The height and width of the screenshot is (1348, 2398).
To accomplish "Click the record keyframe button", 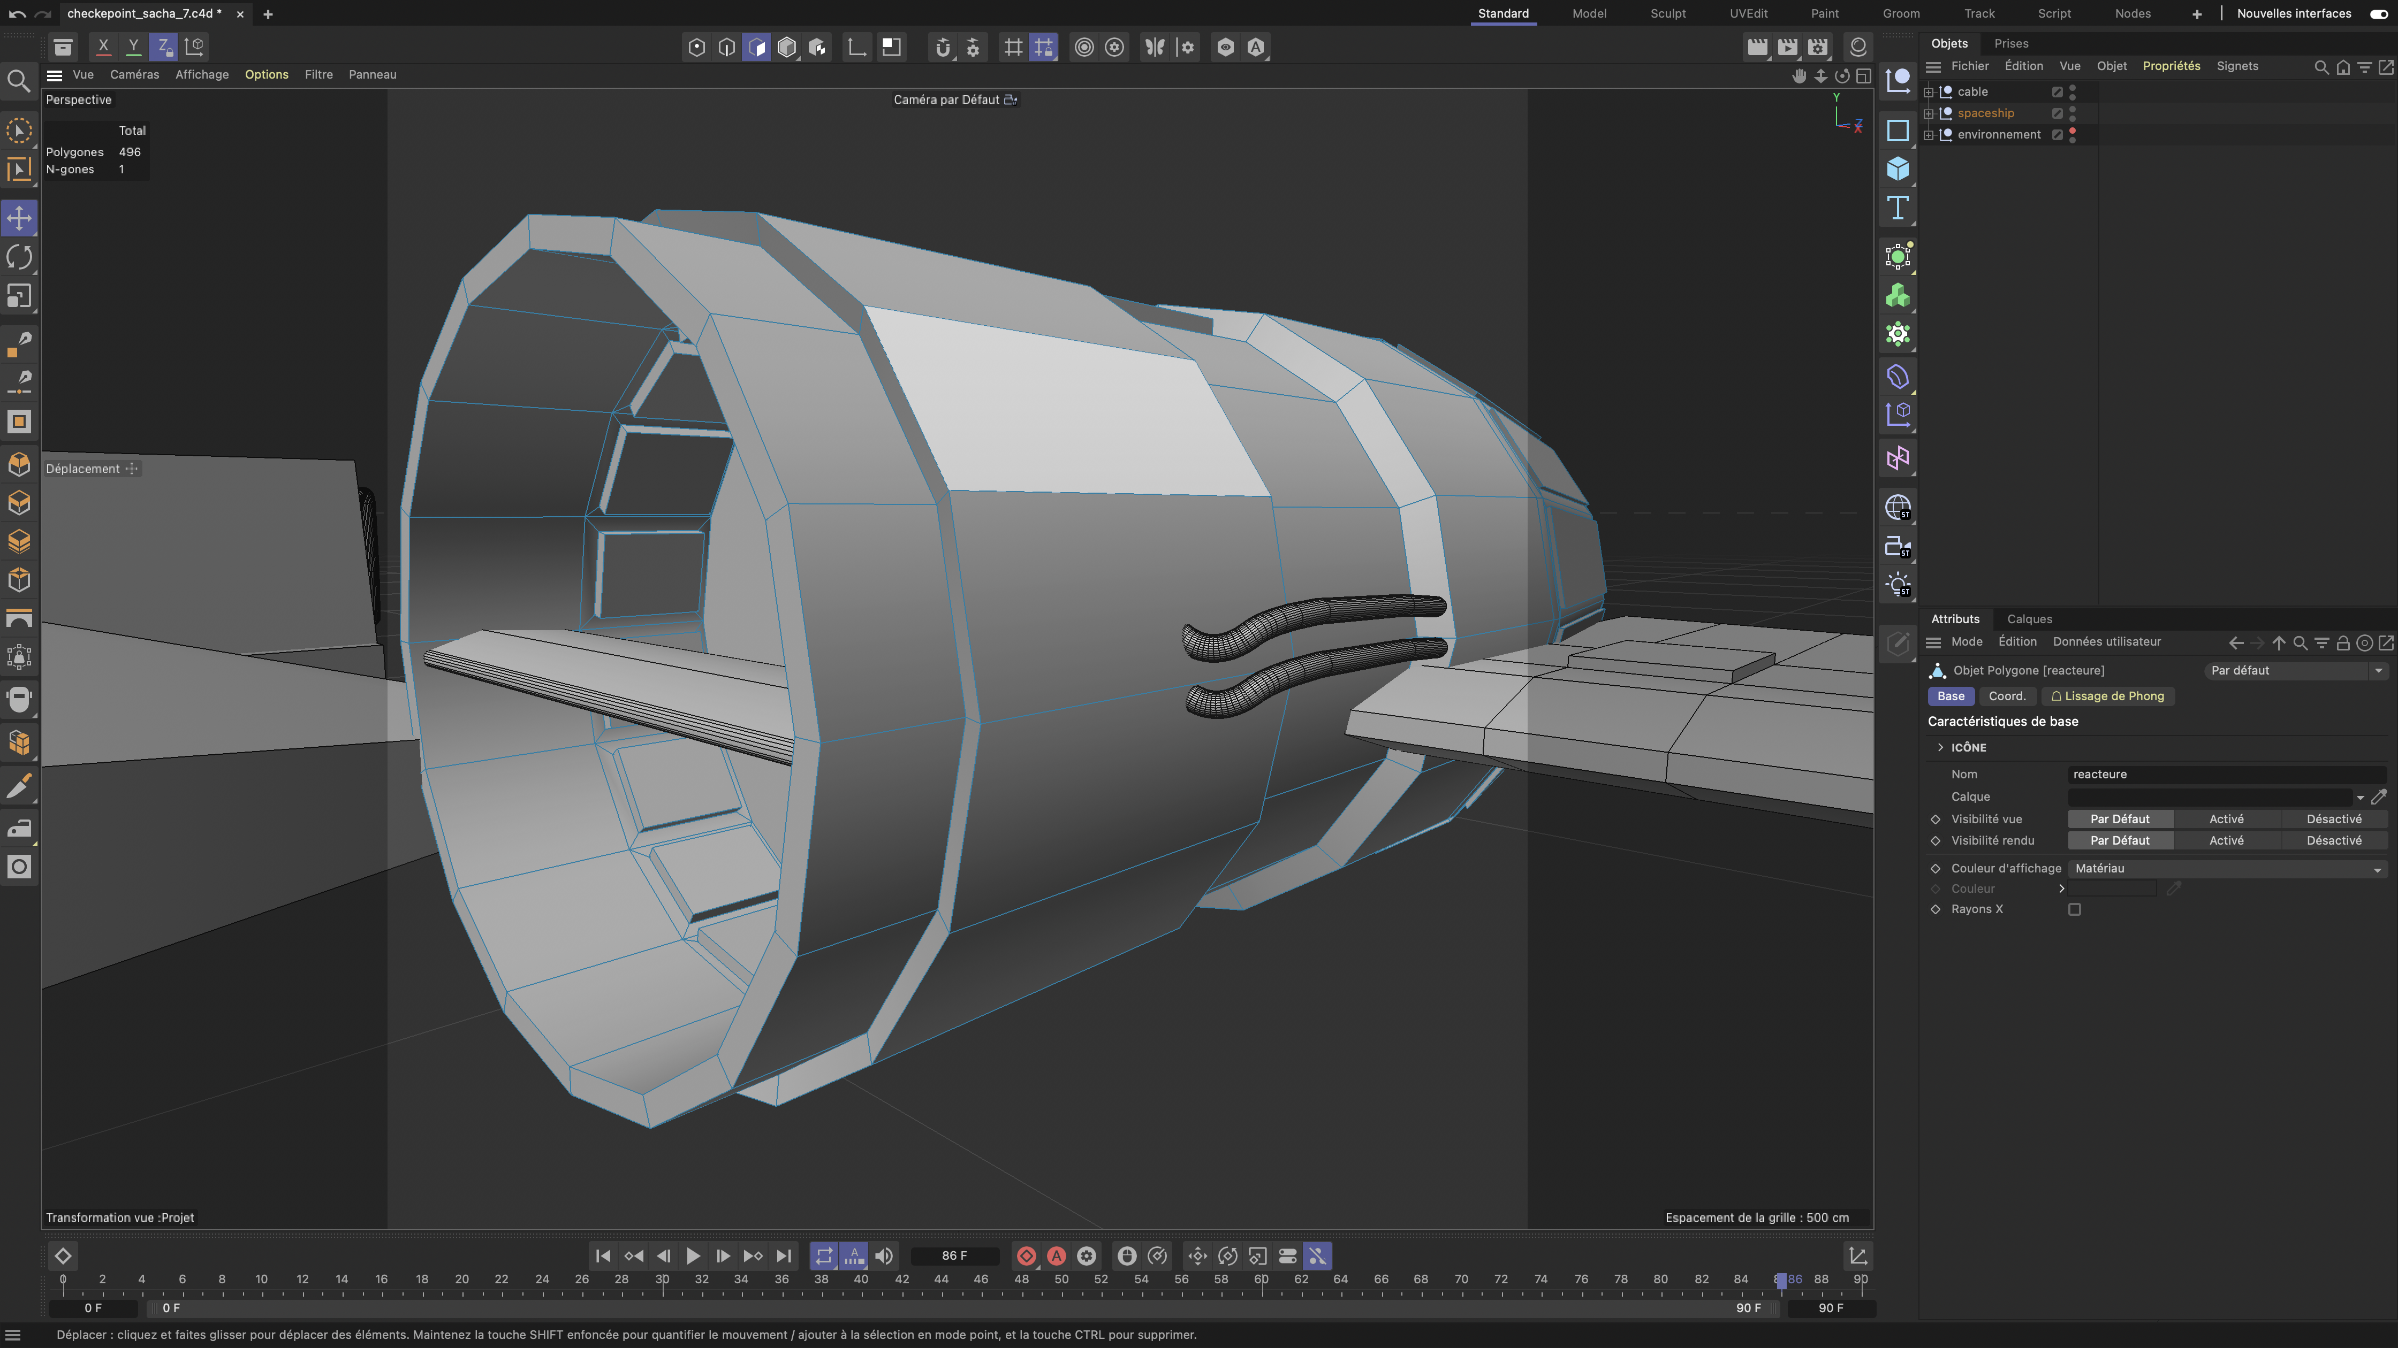I will click(x=1026, y=1256).
